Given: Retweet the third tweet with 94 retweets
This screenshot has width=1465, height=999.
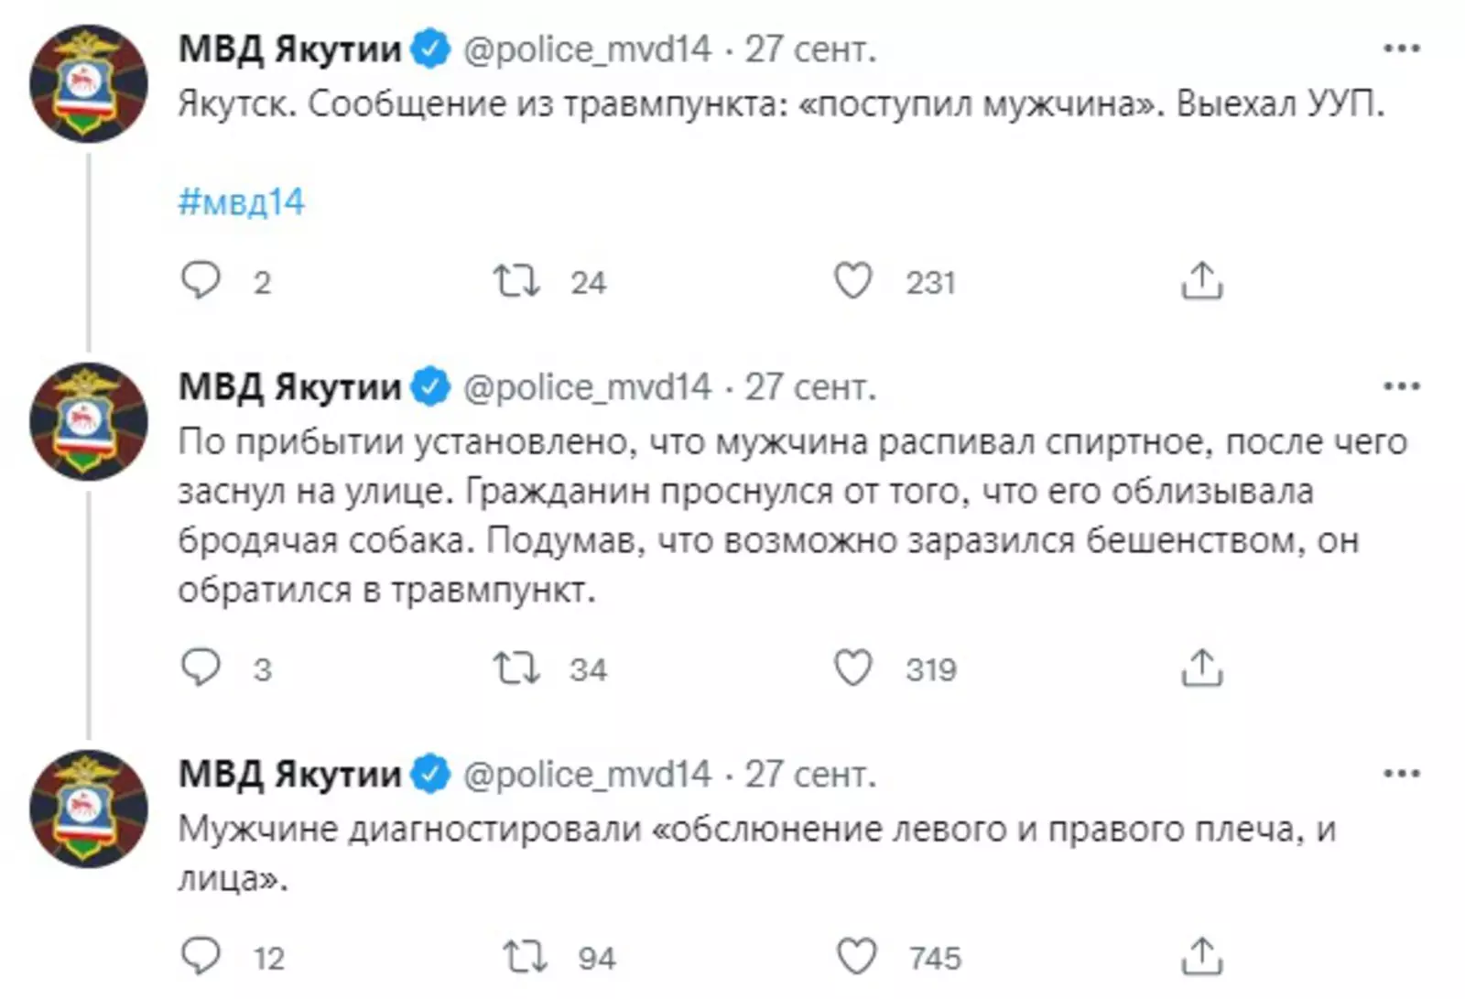Looking at the screenshot, I should (x=526, y=957).
